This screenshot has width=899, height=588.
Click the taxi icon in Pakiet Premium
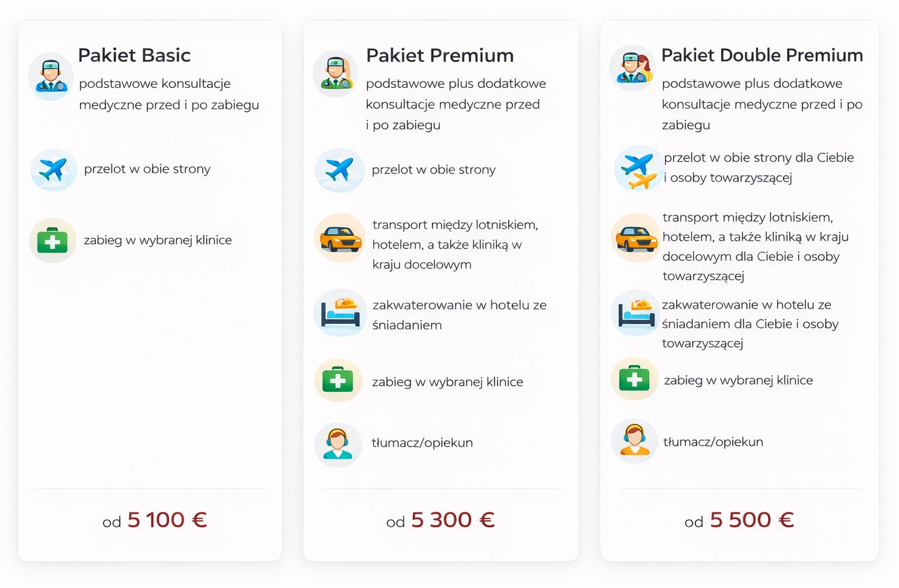[x=340, y=238]
